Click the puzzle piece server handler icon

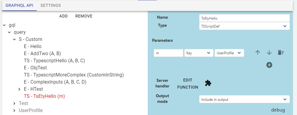click(x=208, y=83)
